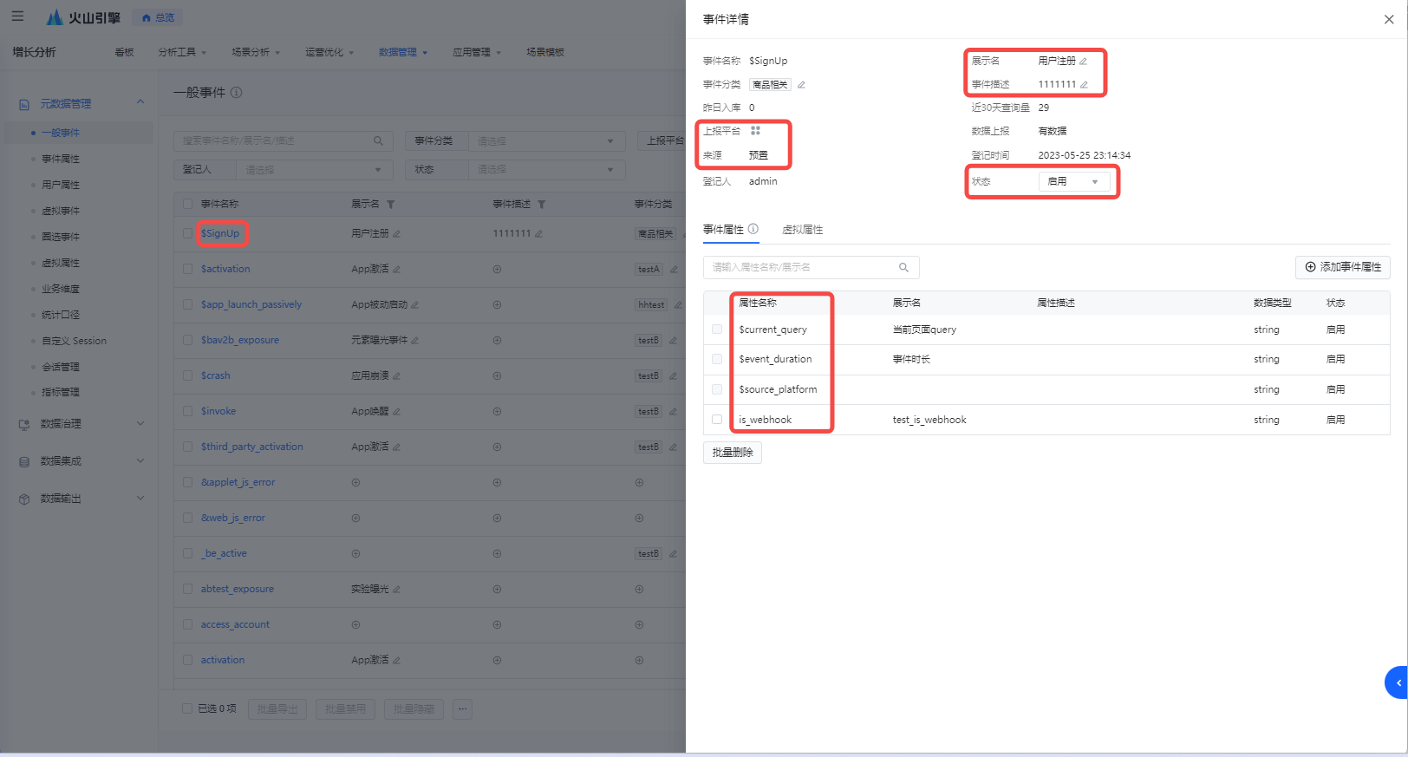This screenshot has width=1408, height=757.
Task: Check the $event_duration attribute checkbox
Action: coord(717,359)
